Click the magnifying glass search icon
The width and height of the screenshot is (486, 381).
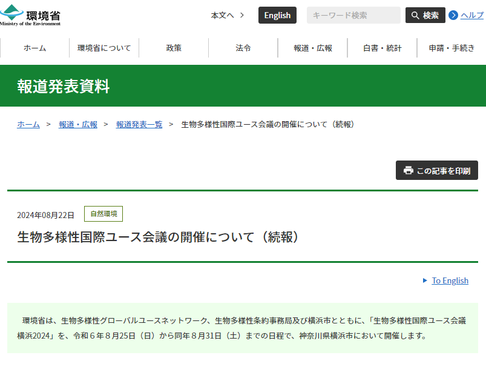(416, 15)
